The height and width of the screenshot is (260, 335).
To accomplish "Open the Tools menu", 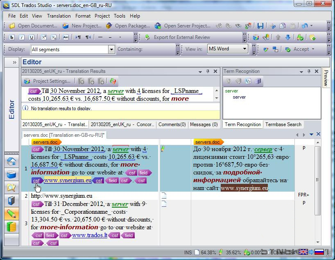I will pyautogui.click(x=120, y=16).
